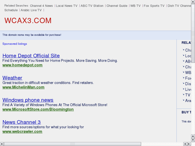Open the Weather sponsored listing
195x146 pixels.
[12, 78]
